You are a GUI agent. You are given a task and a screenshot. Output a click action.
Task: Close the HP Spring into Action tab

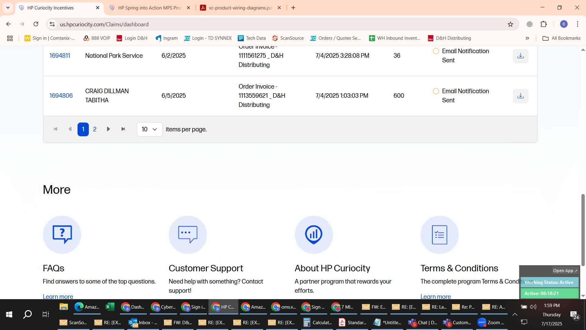pos(189,8)
